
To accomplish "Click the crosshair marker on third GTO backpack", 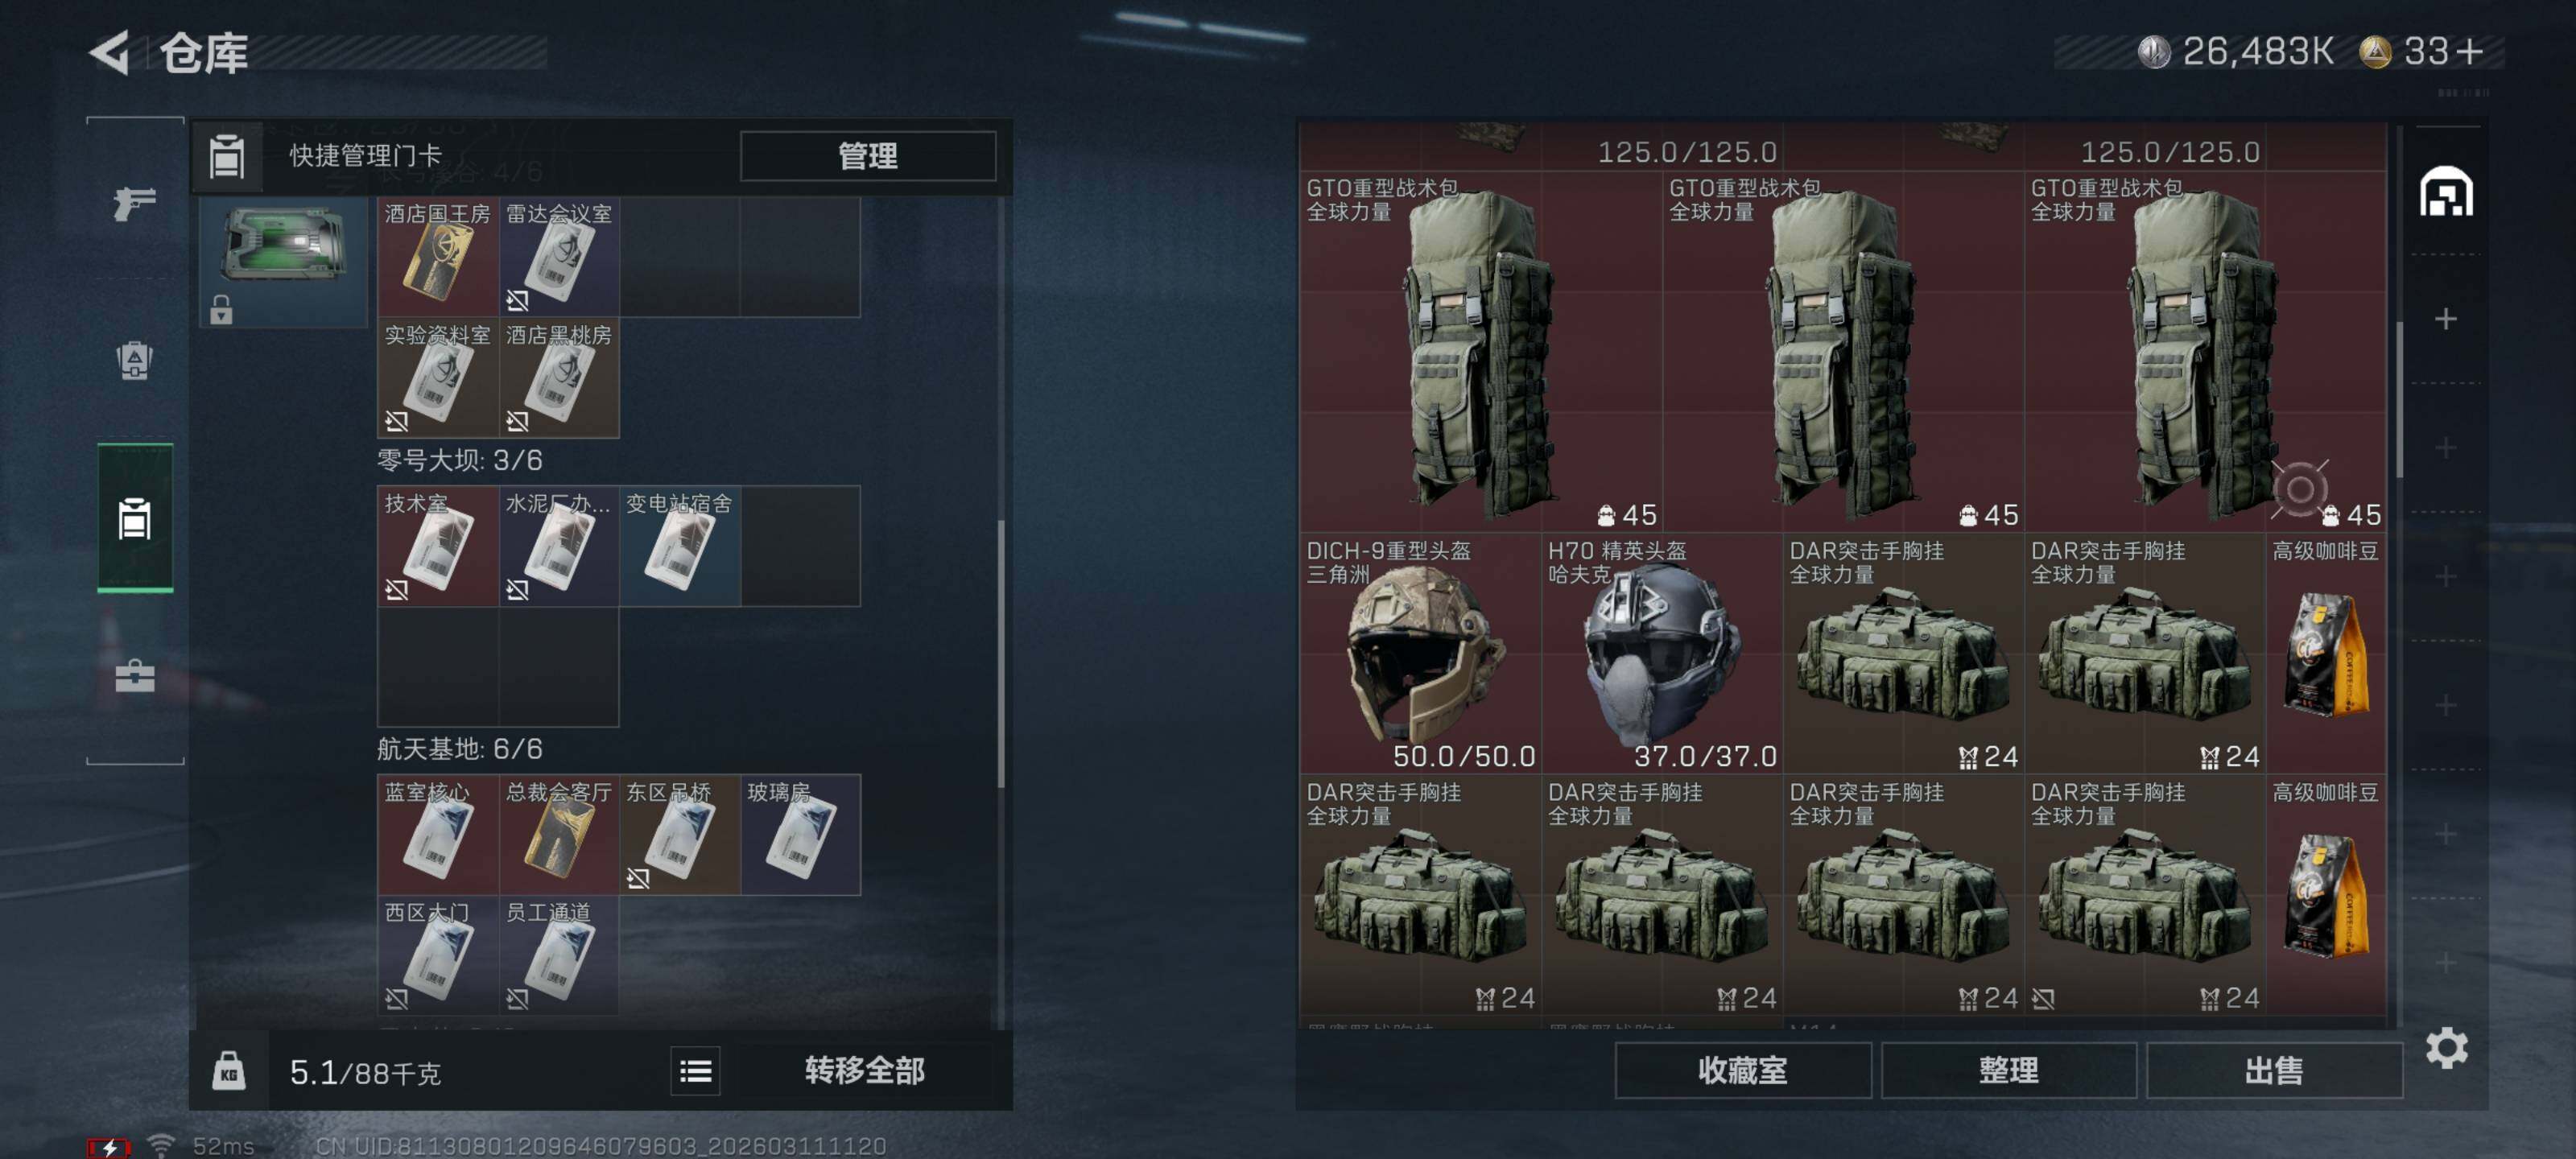I will click(x=2299, y=489).
